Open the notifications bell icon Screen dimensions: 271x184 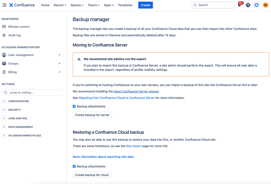239,5
